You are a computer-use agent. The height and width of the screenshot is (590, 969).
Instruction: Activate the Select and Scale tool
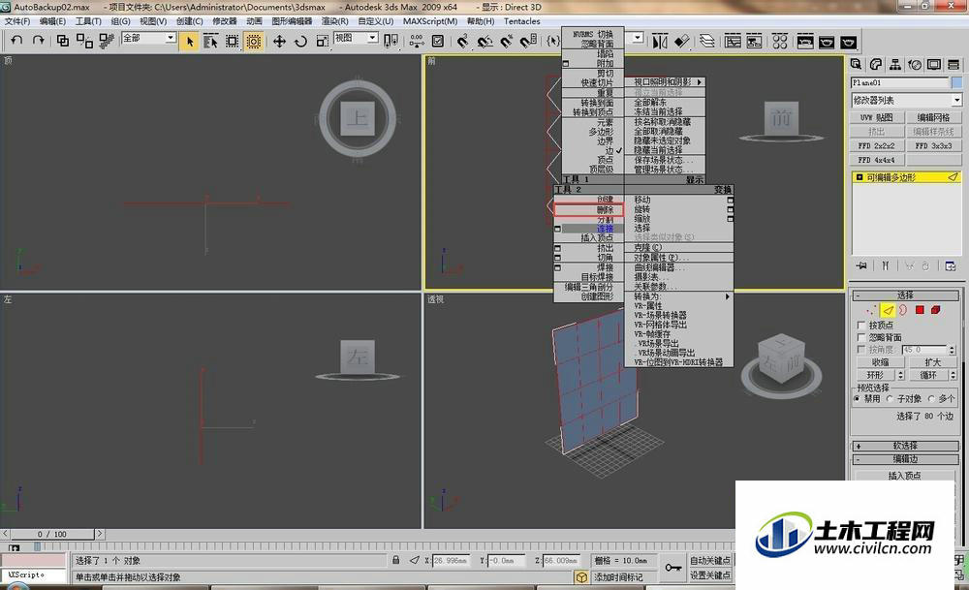(322, 42)
